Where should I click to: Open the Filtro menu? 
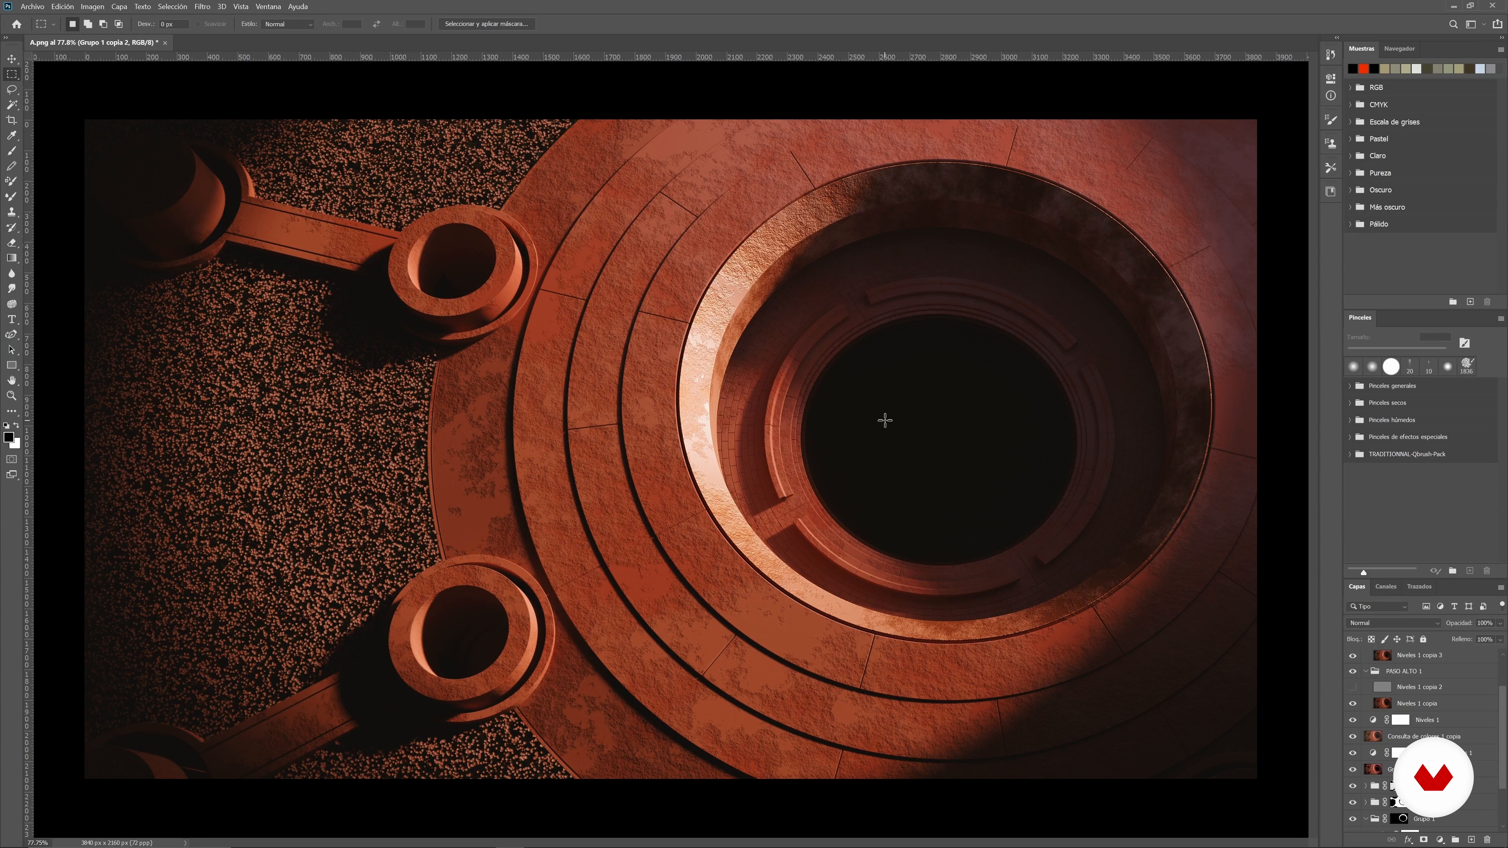[x=202, y=6]
